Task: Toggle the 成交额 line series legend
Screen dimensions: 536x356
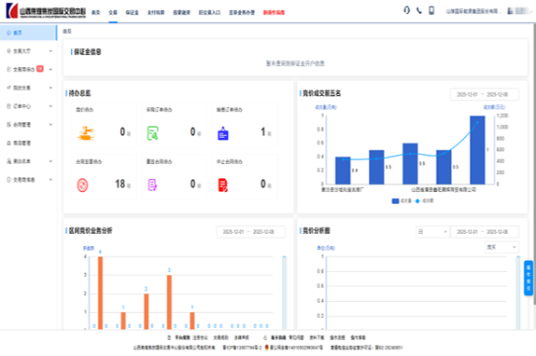Action: (x=424, y=201)
